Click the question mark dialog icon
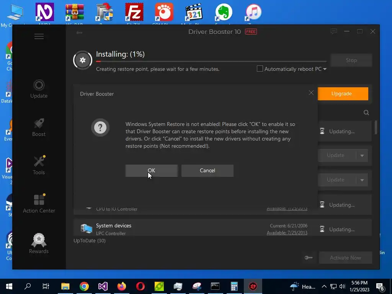This screenshot has width=392, height=294. [x=100, y=127]
